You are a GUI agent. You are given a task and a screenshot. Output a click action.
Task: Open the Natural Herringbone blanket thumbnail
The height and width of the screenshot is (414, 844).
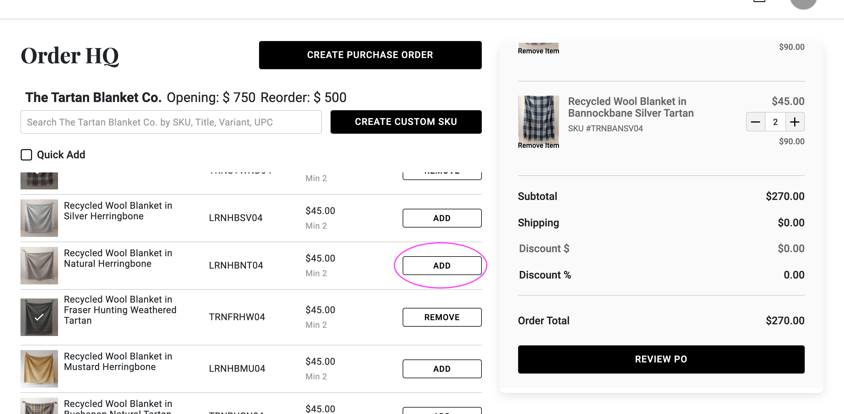39,266
